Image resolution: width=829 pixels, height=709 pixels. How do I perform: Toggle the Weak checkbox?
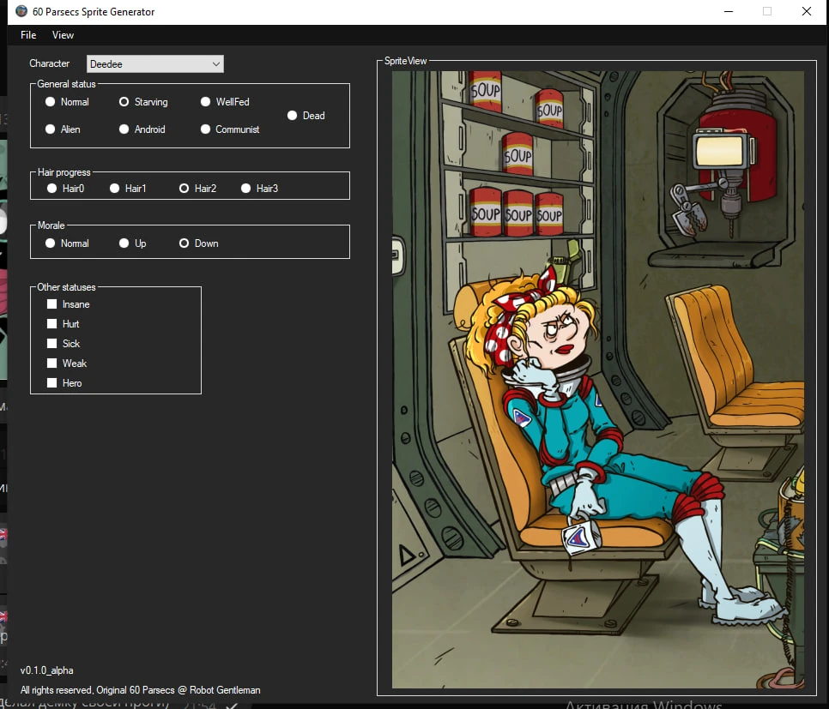tap(51, 364)
